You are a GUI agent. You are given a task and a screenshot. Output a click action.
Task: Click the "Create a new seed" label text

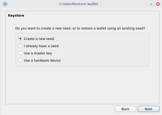click(x=39, y=39)
